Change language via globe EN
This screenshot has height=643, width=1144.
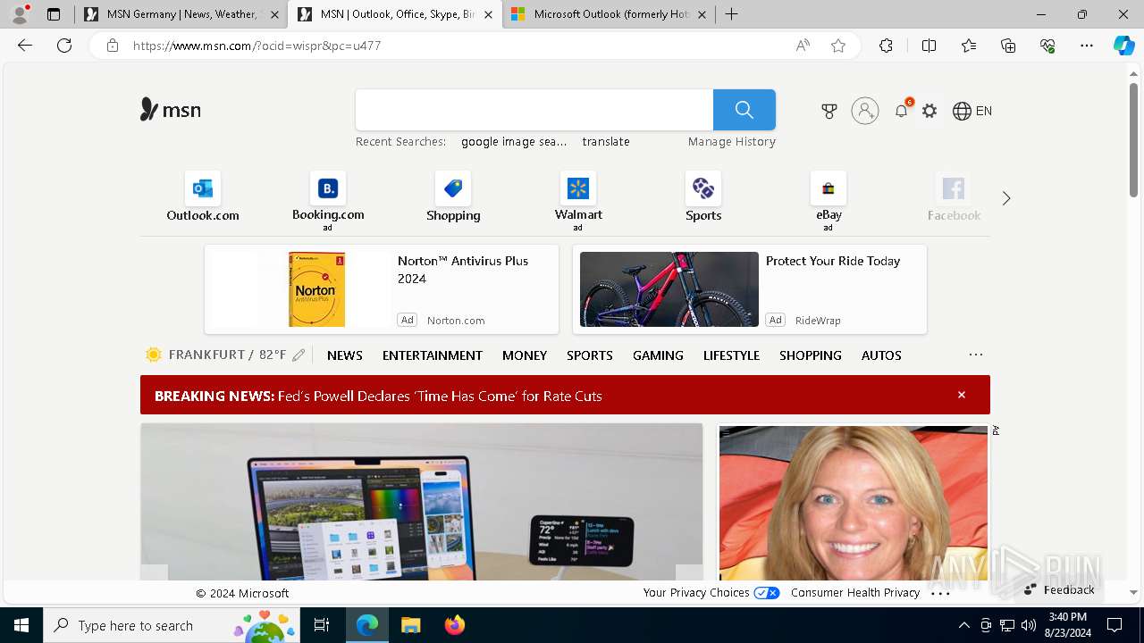click(x=972, y=111)
